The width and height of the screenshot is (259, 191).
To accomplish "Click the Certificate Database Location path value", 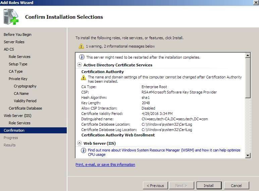I will tap(167, 124).
